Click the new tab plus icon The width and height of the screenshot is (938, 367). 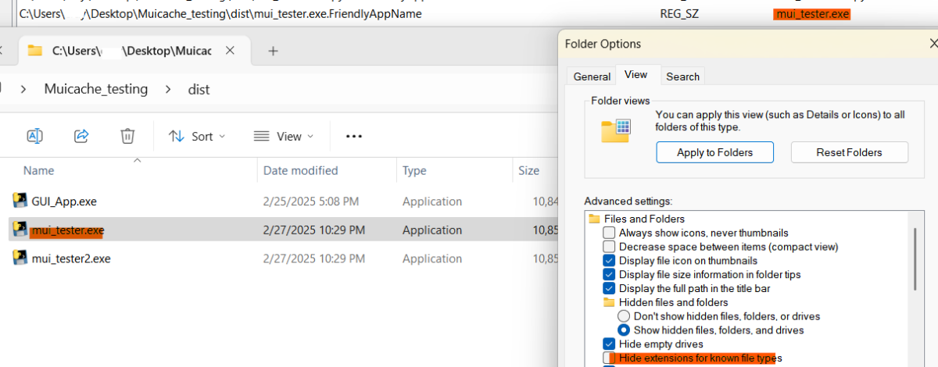(273, 51)
